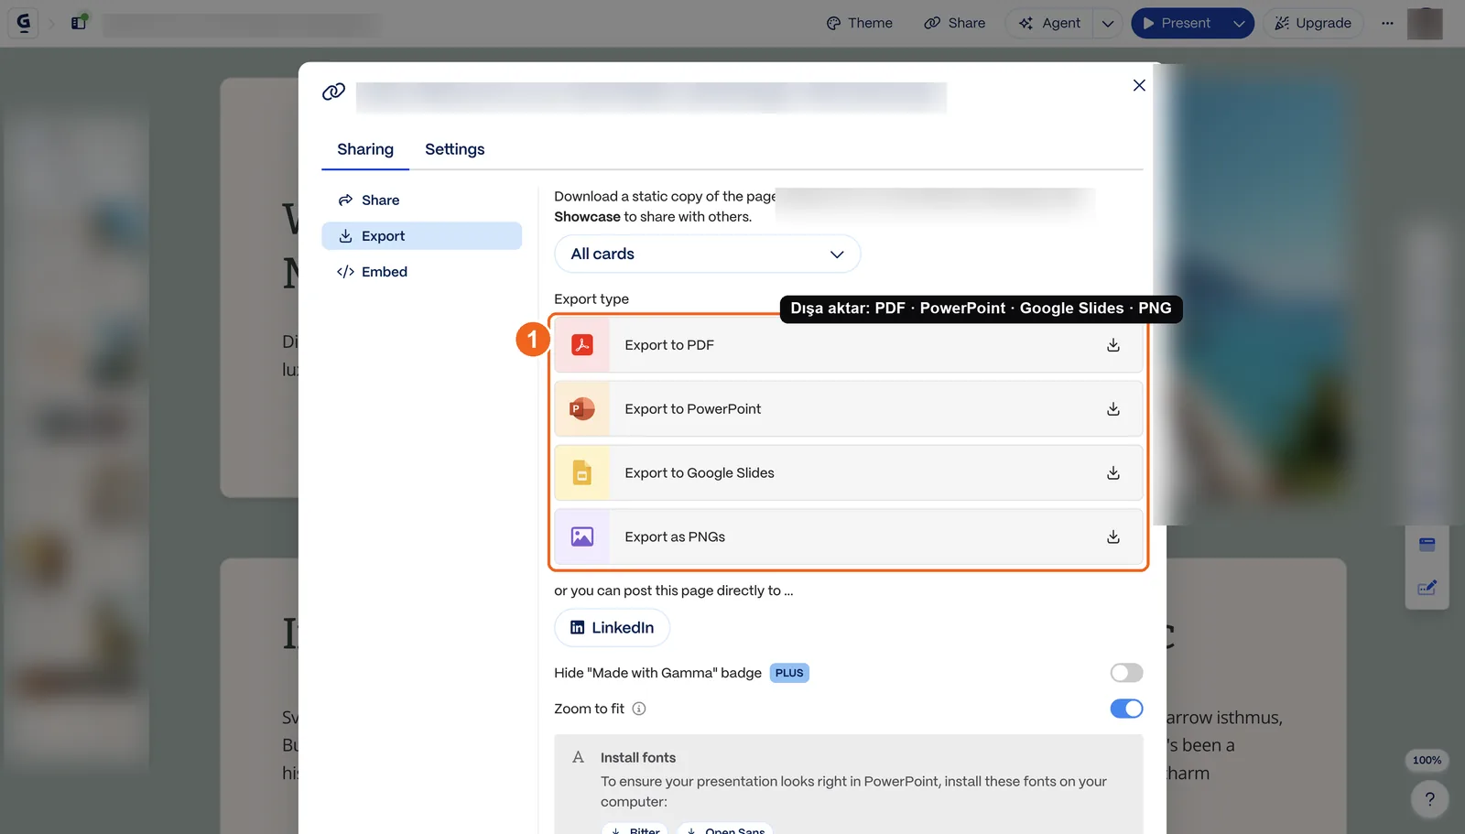Select Export in the dialog sidebar
Viewport: 1465px width, 834px height.
pyautogui.click(x=421, y=236)
